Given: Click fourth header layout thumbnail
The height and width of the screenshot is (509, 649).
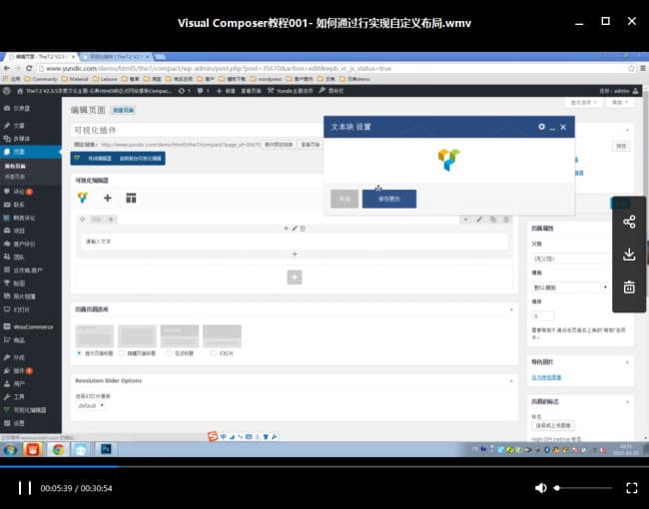Looking at the screenshot, I should (222, 336).
